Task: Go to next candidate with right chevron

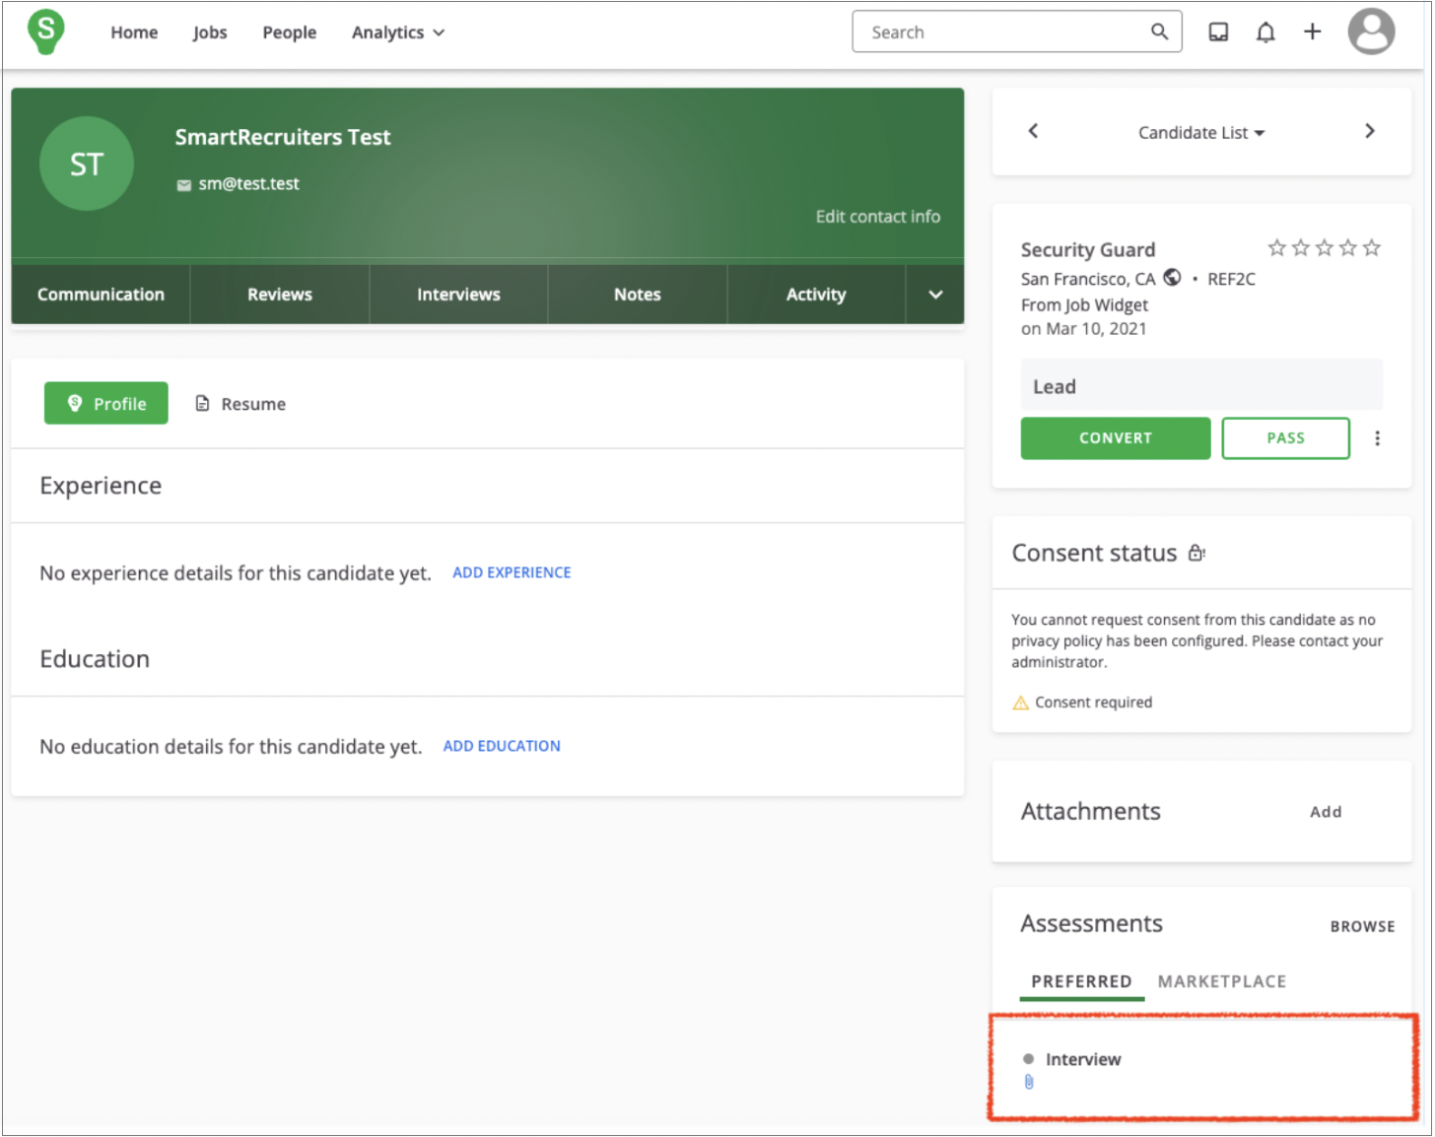Action: [x=1369, y=131]
